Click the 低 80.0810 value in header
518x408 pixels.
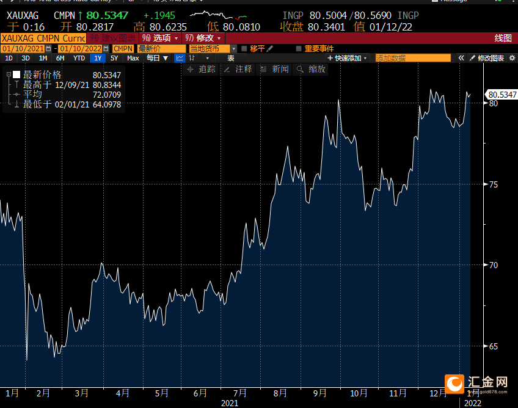point(233,27)
